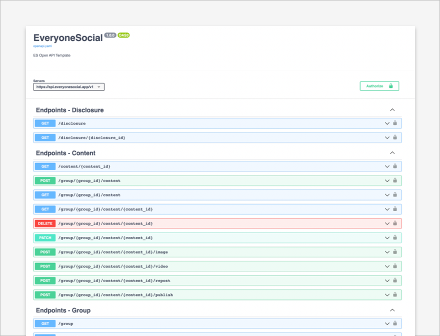Click lock icon on the /publish endpoint row

pos(395,294)
